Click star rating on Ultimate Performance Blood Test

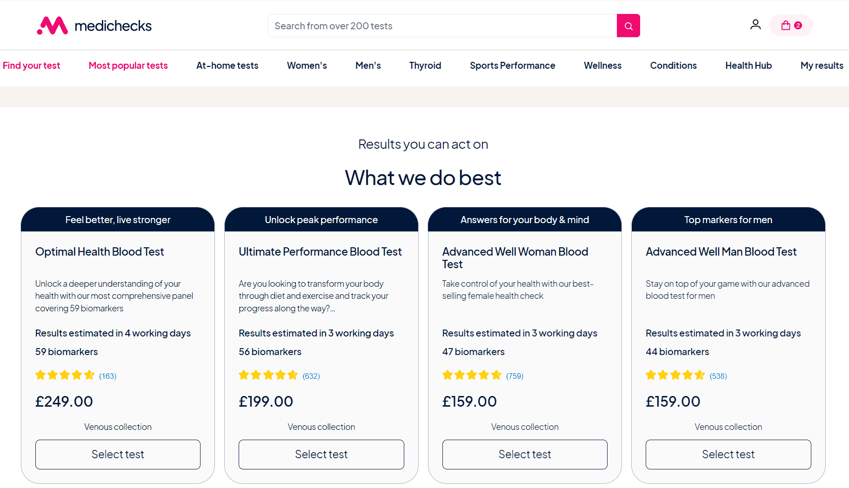(x=268, y=375)
